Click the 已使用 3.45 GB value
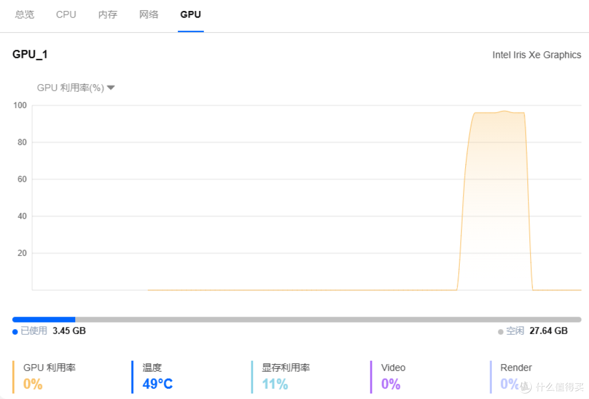Screen dimensions: 589x399 69,331
